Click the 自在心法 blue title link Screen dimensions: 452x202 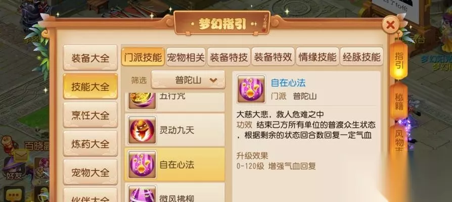pyautogui.click(x=288, y=83)
